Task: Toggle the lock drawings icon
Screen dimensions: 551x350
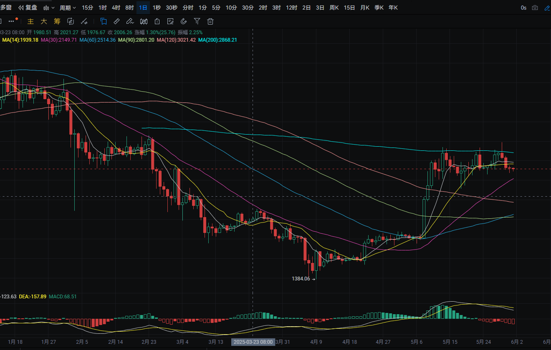Action: point(157,21)
